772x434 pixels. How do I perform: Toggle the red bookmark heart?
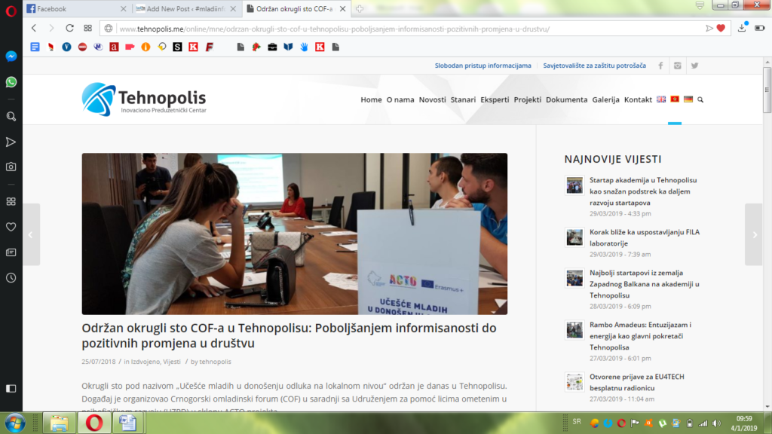721,29
